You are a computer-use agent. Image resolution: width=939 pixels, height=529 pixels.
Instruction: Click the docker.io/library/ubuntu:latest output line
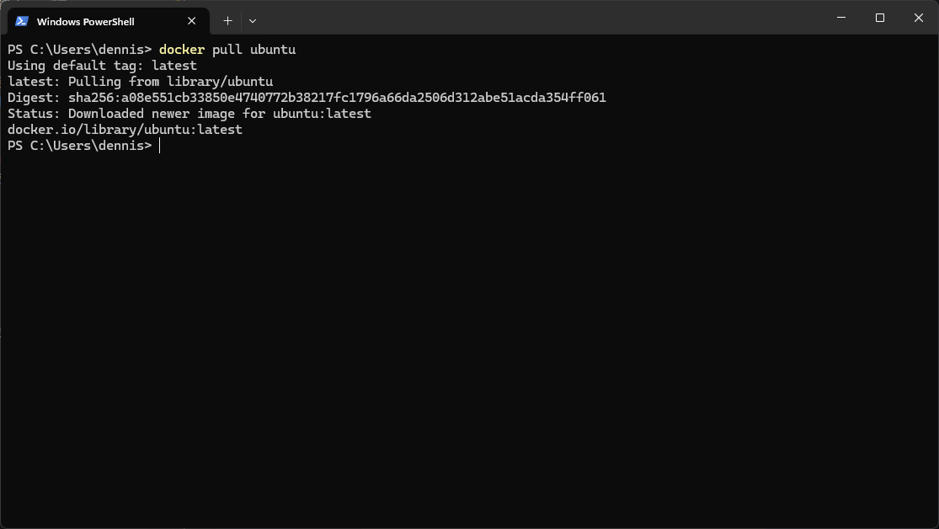coord(125,129)
